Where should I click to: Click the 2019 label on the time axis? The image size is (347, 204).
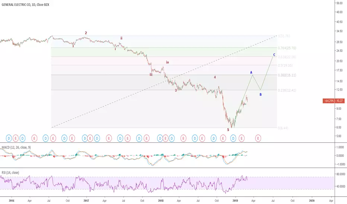coord(235,201)
